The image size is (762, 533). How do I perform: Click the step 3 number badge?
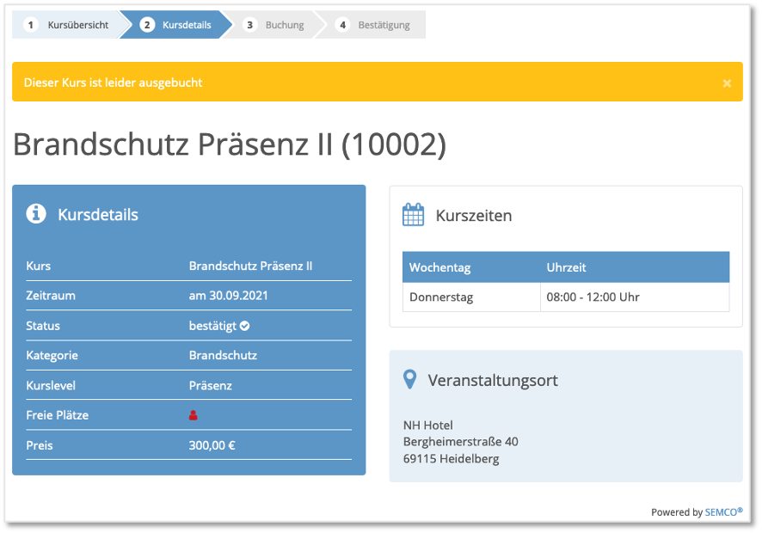point(249,24)
